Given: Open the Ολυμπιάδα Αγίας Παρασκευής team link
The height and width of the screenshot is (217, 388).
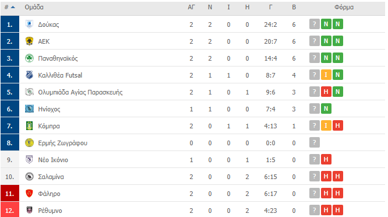Looking at the screenshot, I should [80, 92].
